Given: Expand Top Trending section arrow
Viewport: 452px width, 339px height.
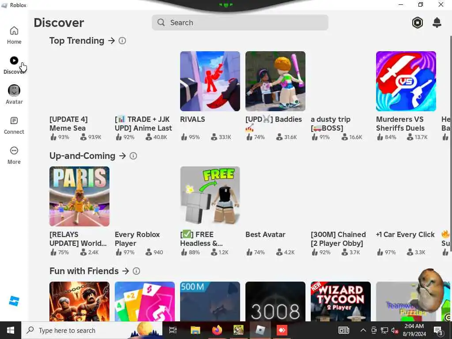Looking at the screenshot, I should (111, 41).
